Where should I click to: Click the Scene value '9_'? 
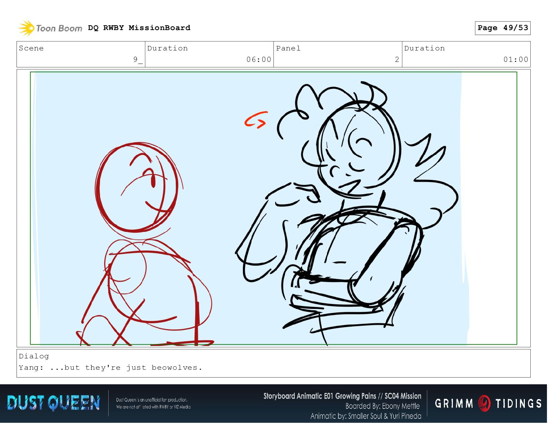[138, 59]
